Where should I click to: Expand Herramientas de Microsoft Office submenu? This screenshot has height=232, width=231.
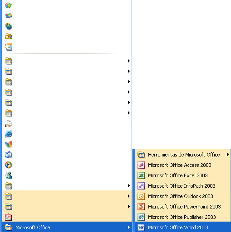(183, 155)
